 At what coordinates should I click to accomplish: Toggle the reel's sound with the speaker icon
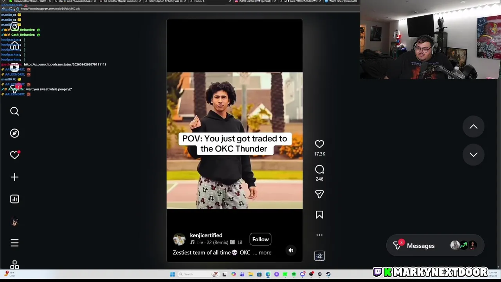click(x=291, y=250)
